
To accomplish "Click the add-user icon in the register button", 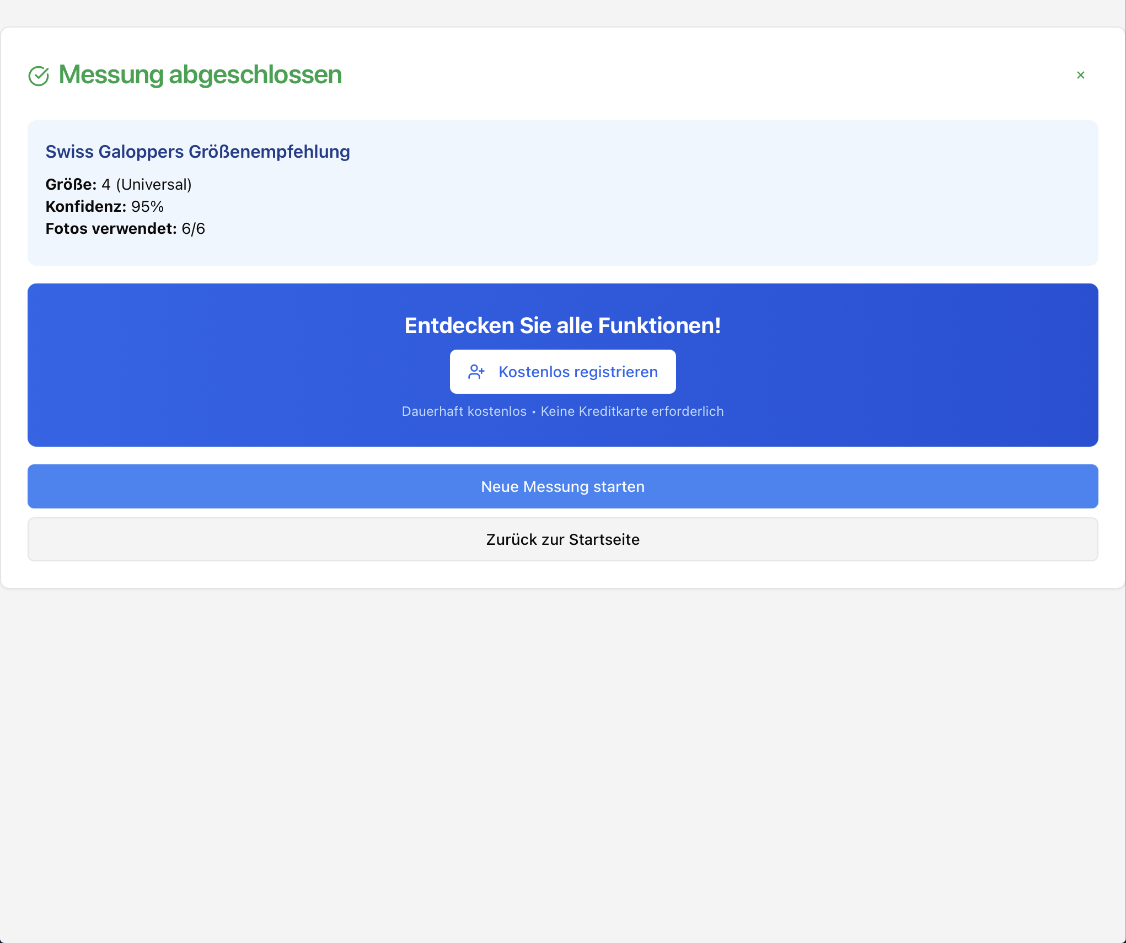I will [x=476, y=372].
